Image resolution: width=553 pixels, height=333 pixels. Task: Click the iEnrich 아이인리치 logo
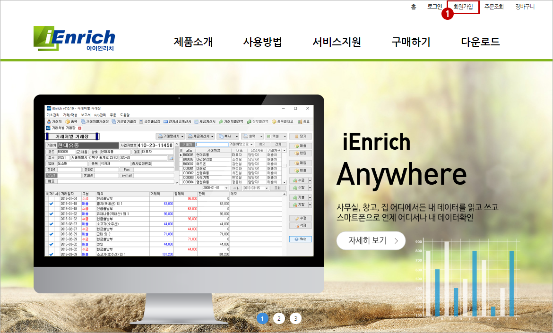[74, 38]
